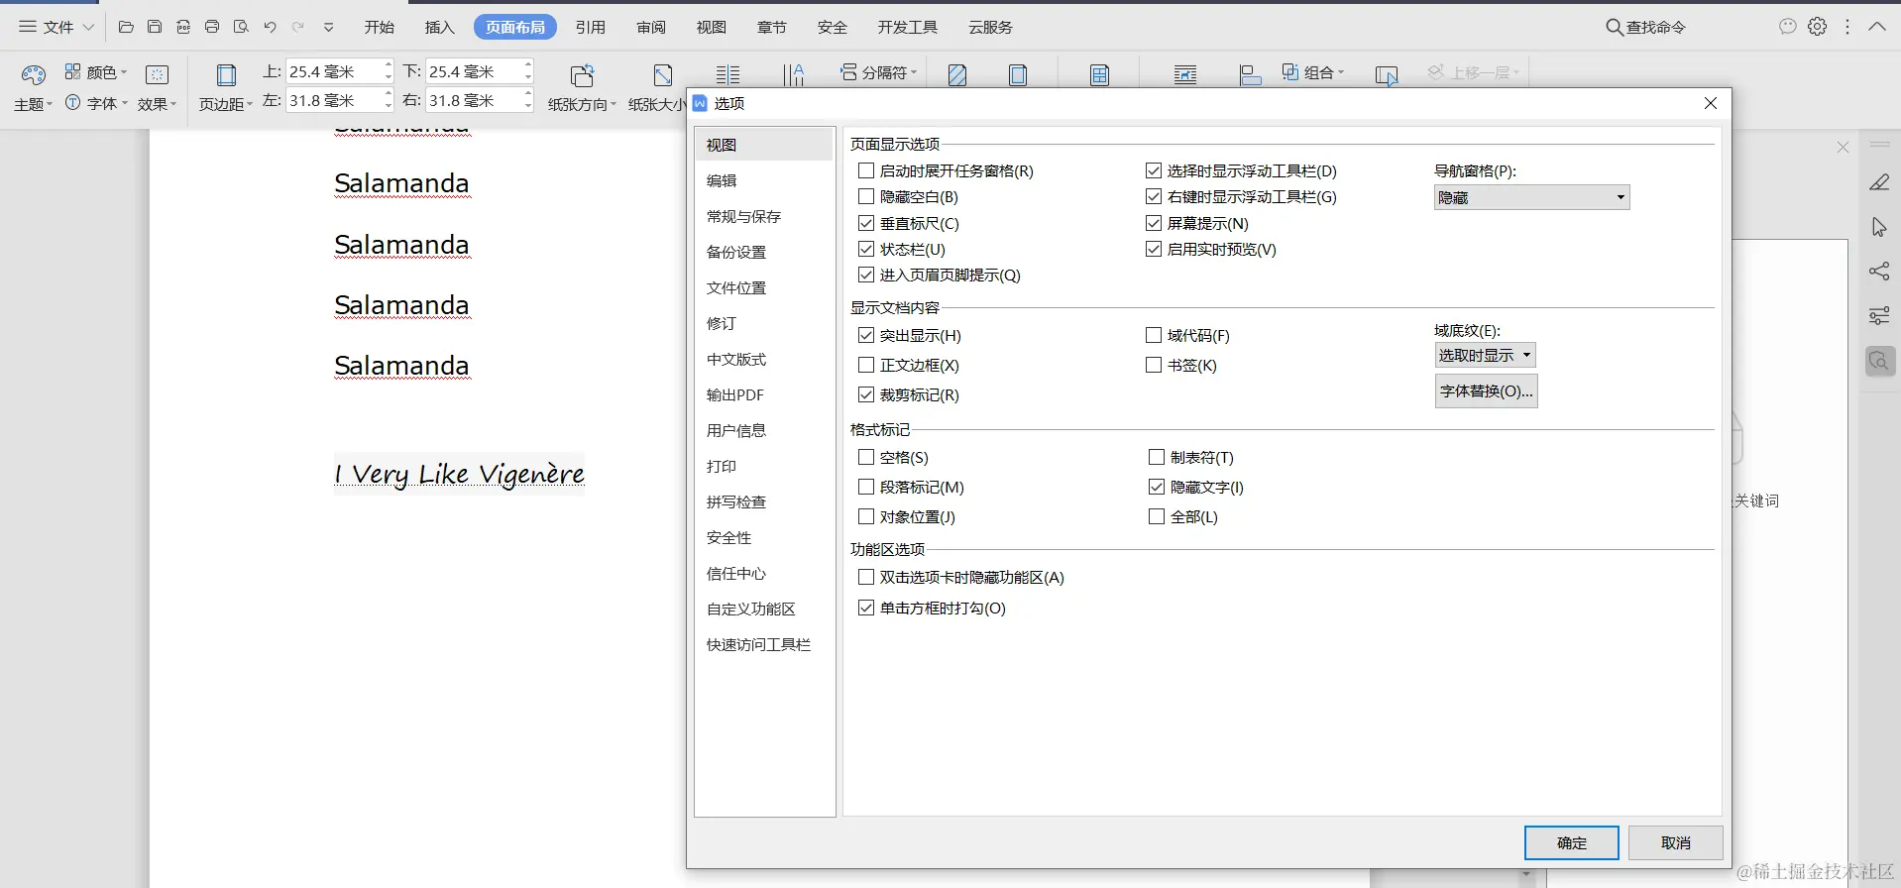Toggle 隐藏空白(B) checkbox

[866, 196]
